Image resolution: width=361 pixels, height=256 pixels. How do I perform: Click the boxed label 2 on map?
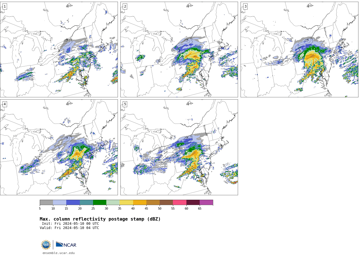(125, 6)
